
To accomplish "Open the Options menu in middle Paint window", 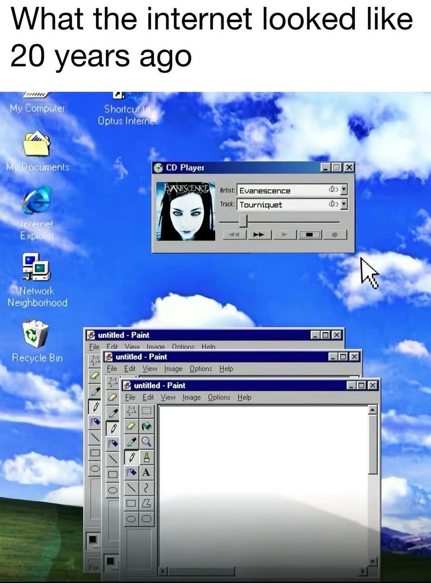I will coord(200,369).
